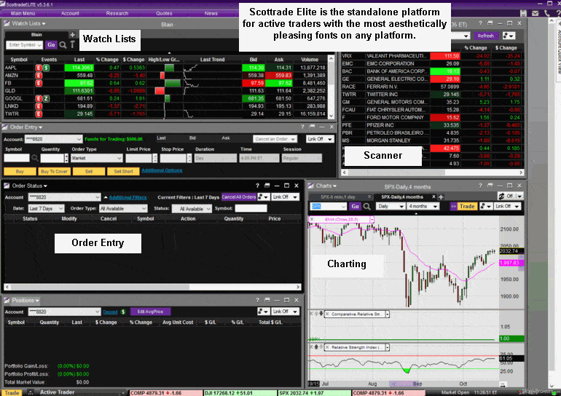Image resolution: width=561 pixels, height=396 pixels.
Task: Remove the Comparative Relative Strength study
Action: pos(327,314)
